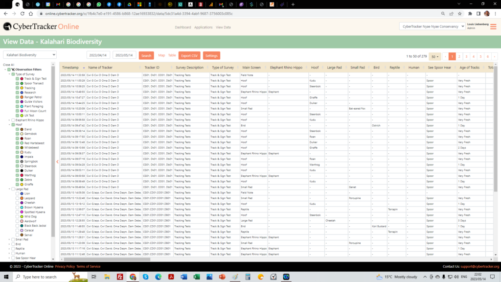Click the browser back arrow
Viewport: 501px width, 282px height.
coord(6,14)
